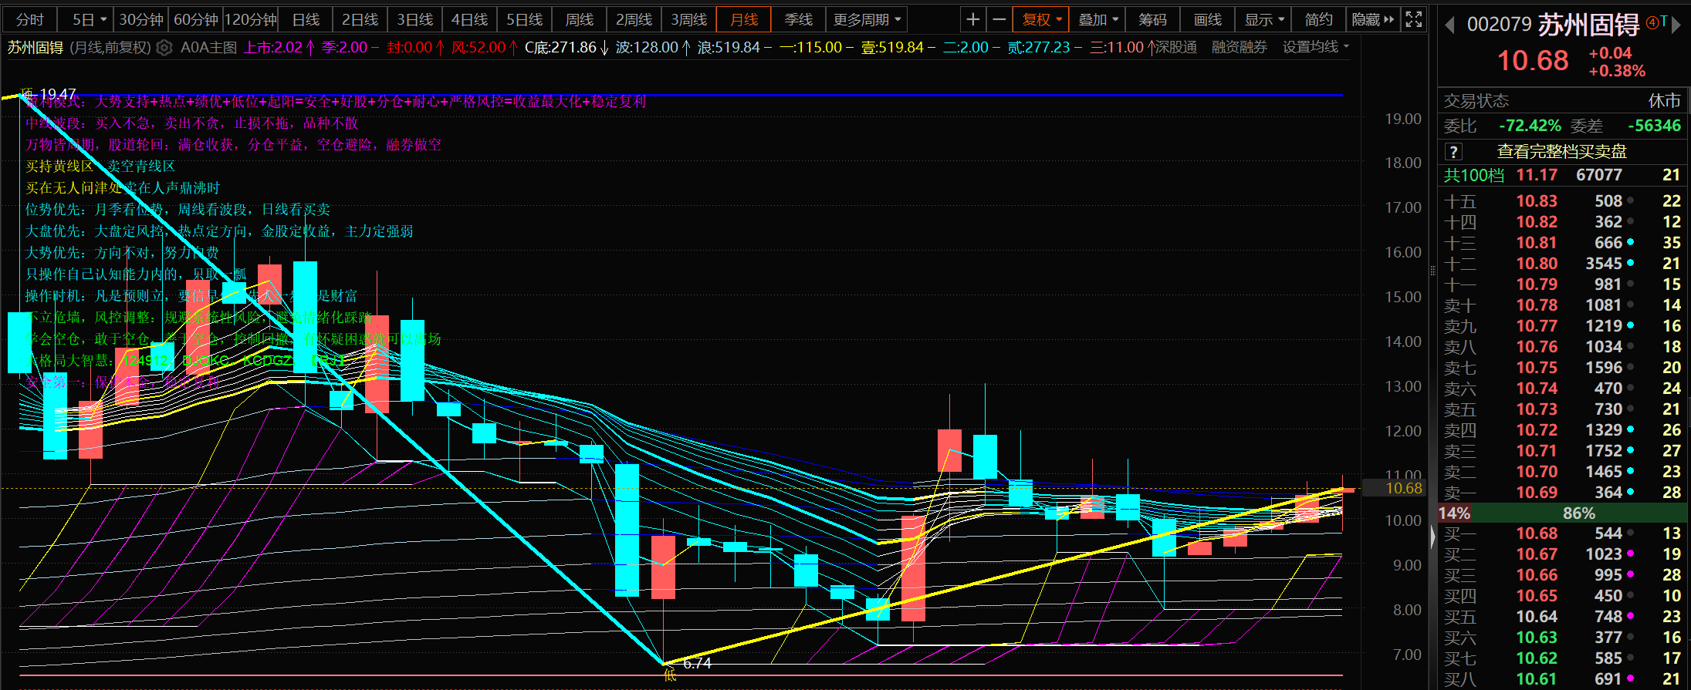
Task: Click the 十二 row volume 3545
Action: tap(1604, 263)
